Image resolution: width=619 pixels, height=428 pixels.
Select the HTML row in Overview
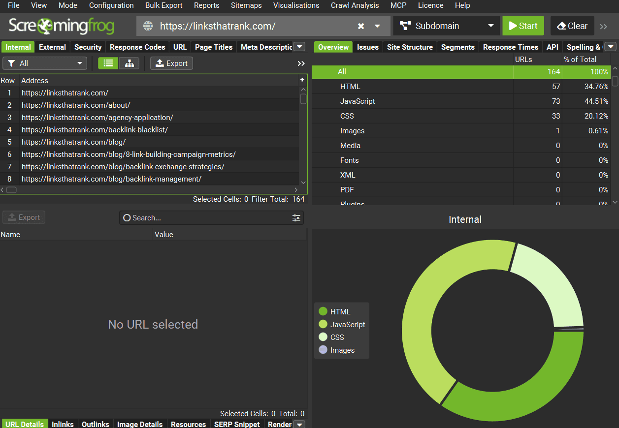click(461, 87)
